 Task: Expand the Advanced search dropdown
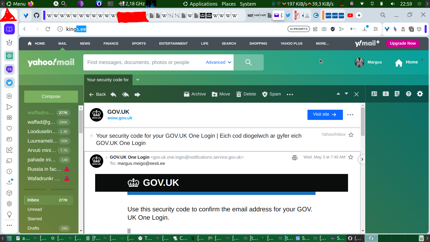(218, 62)
